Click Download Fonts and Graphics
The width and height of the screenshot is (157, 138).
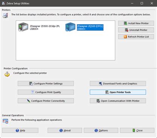click(118, 84)
